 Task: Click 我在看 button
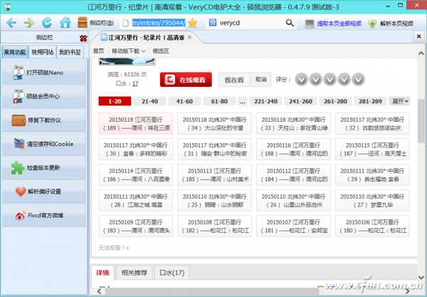coord(234,80)
